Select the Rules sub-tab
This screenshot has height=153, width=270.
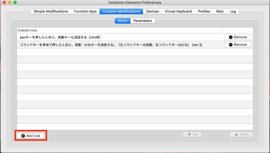point(123,21)
